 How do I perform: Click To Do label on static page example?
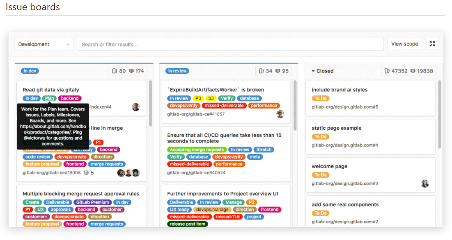coord(320,136)
